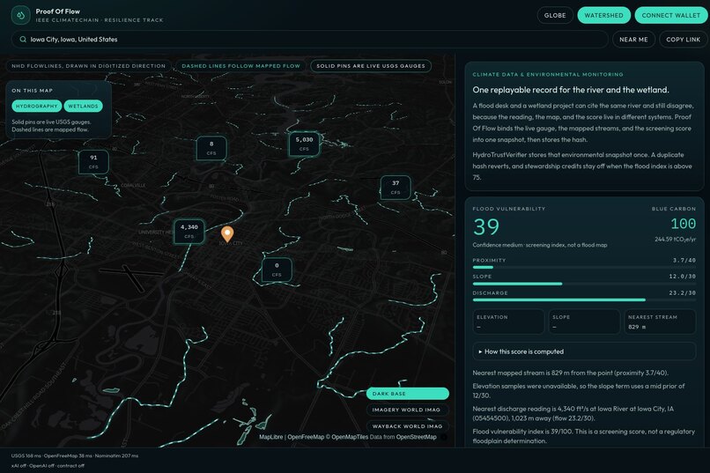Viewport: 710px width, 473px height.
Task: Open the OpenStreetMap attribution link
Action: pyautogui.click(x=416, y=437)
